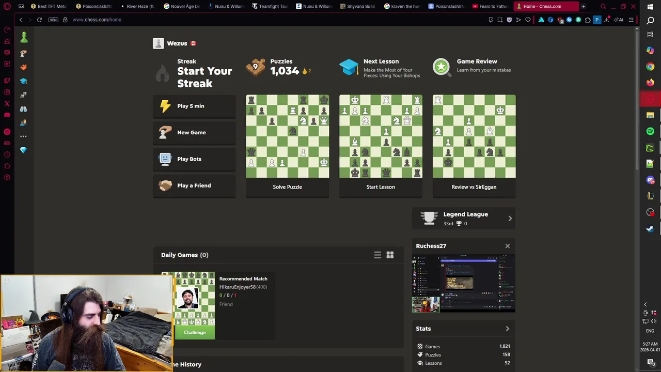Viewport: 661px width, 372px height.
Task: Click the Start Your Streak flame
Action: [162, 74]
